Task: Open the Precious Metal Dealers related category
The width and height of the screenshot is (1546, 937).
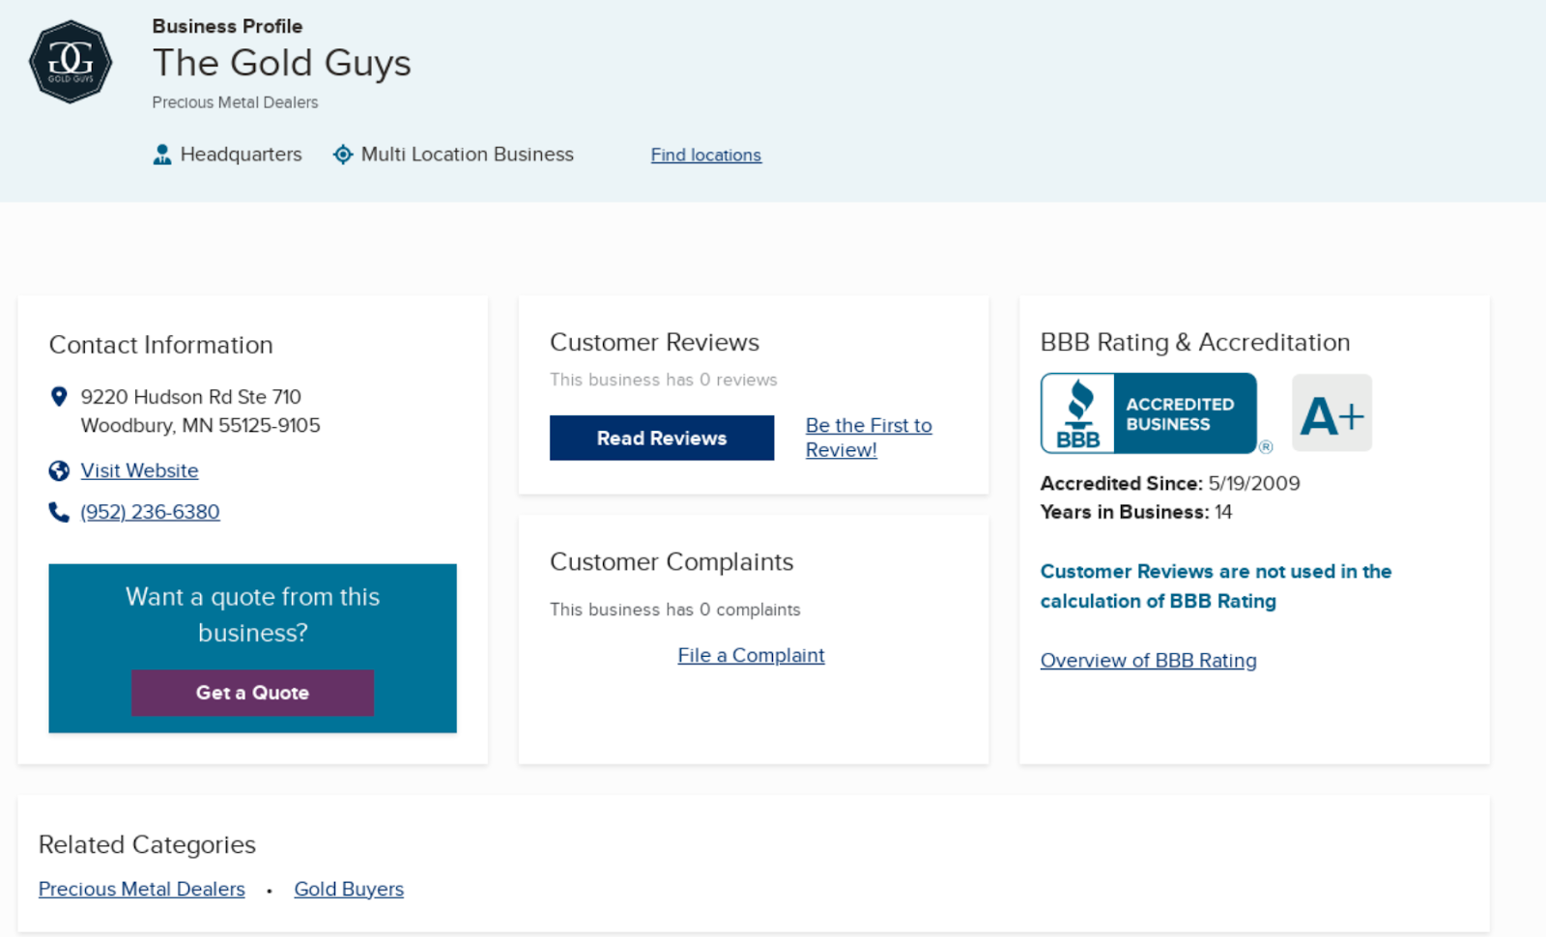Action: coord(141,889)
